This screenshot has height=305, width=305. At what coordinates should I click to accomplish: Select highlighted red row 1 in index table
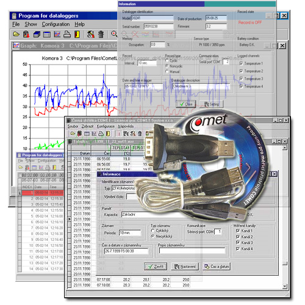(x=43, y=193)
